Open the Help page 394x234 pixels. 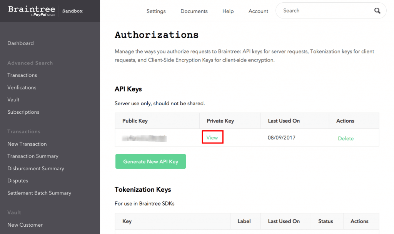(x=228, y=12)
